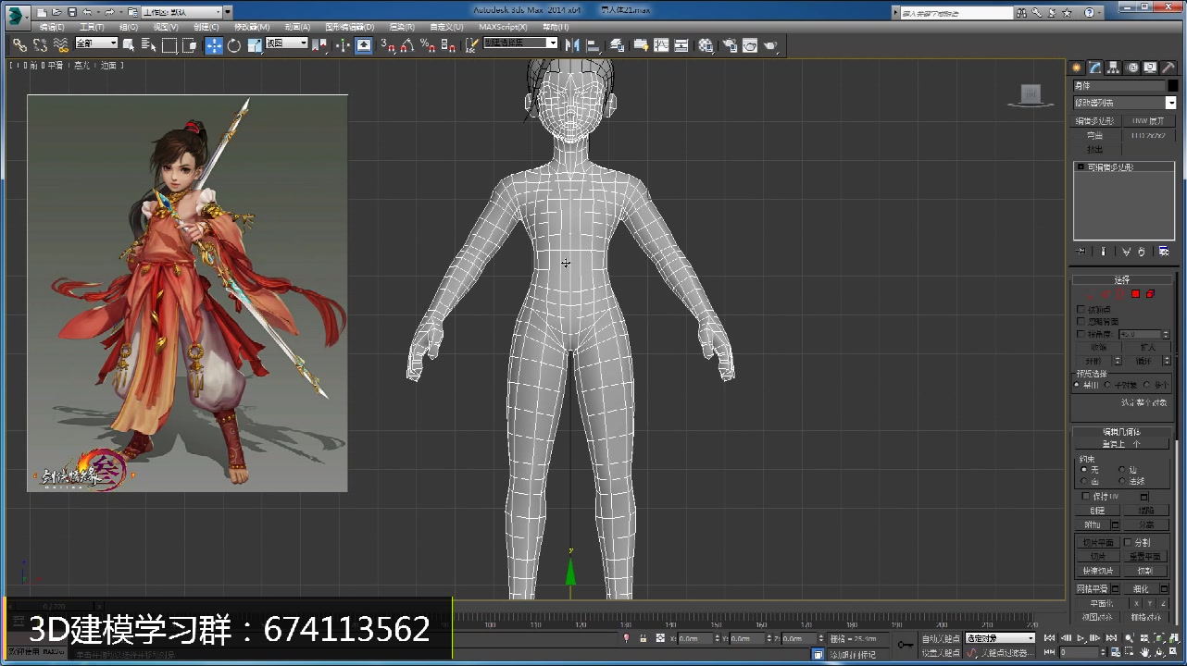Click the Percent Snap toggle icon
The height and width of the screenshot is (666, 1187).
tap(426, 44)
